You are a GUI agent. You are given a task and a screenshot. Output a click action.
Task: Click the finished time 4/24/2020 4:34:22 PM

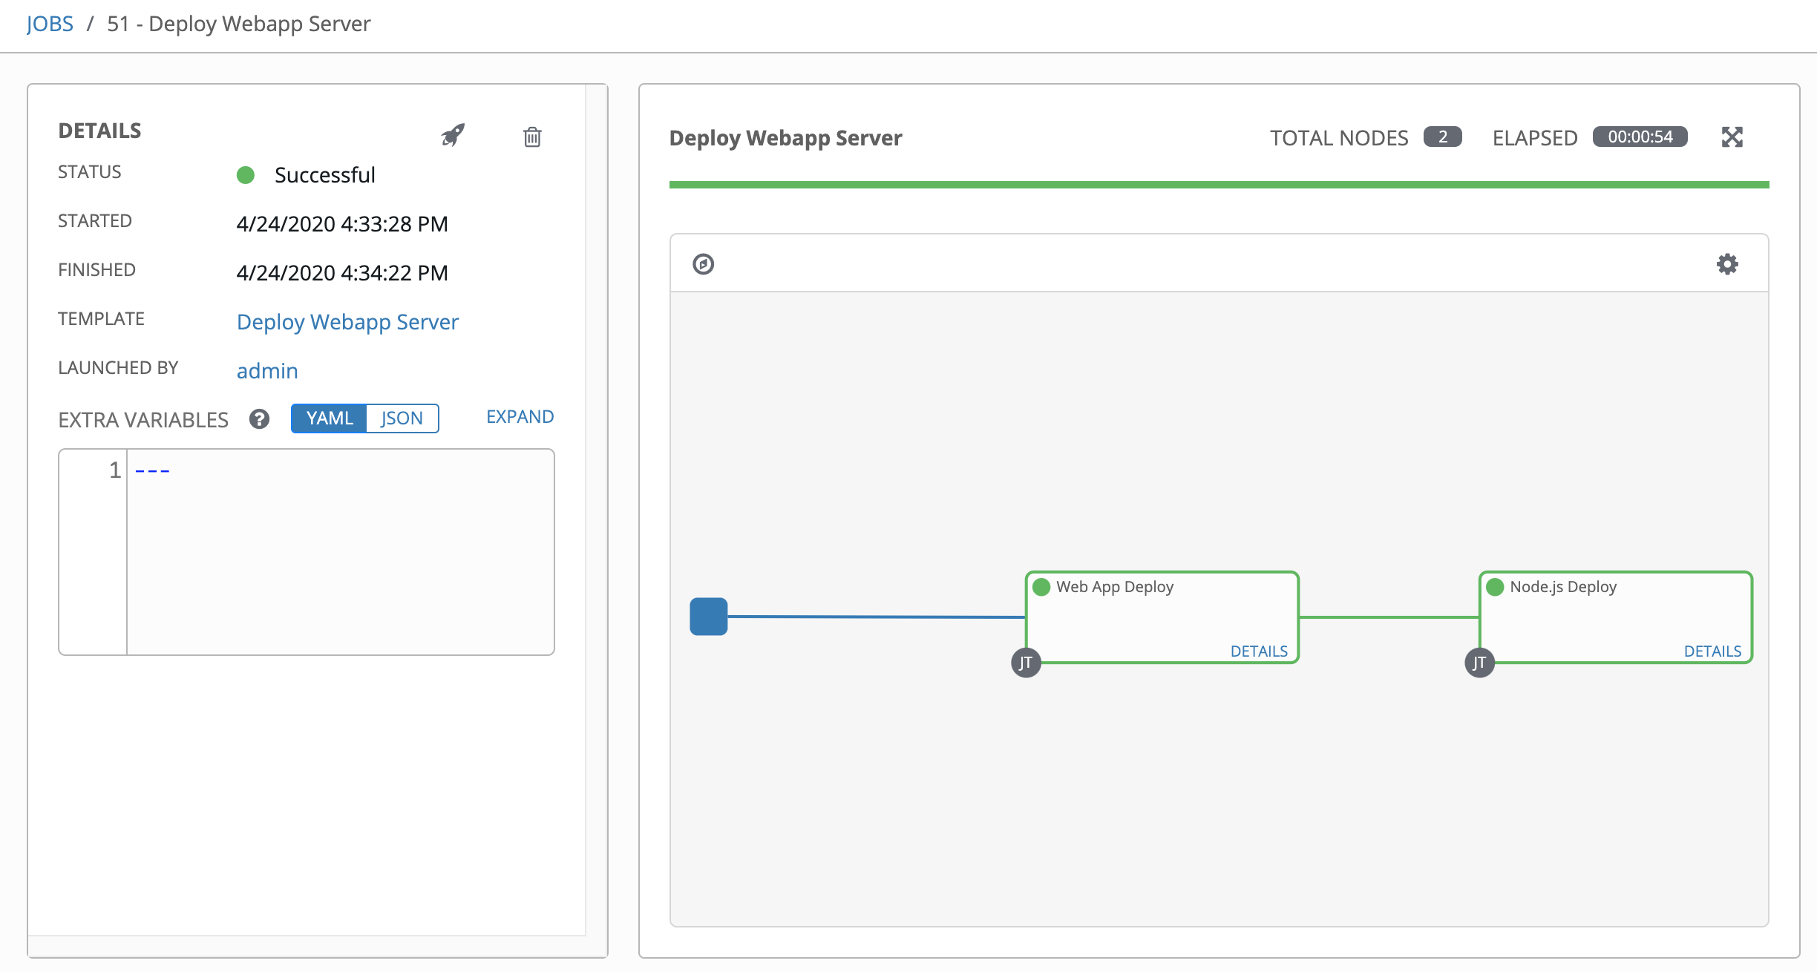coord(342,273)
